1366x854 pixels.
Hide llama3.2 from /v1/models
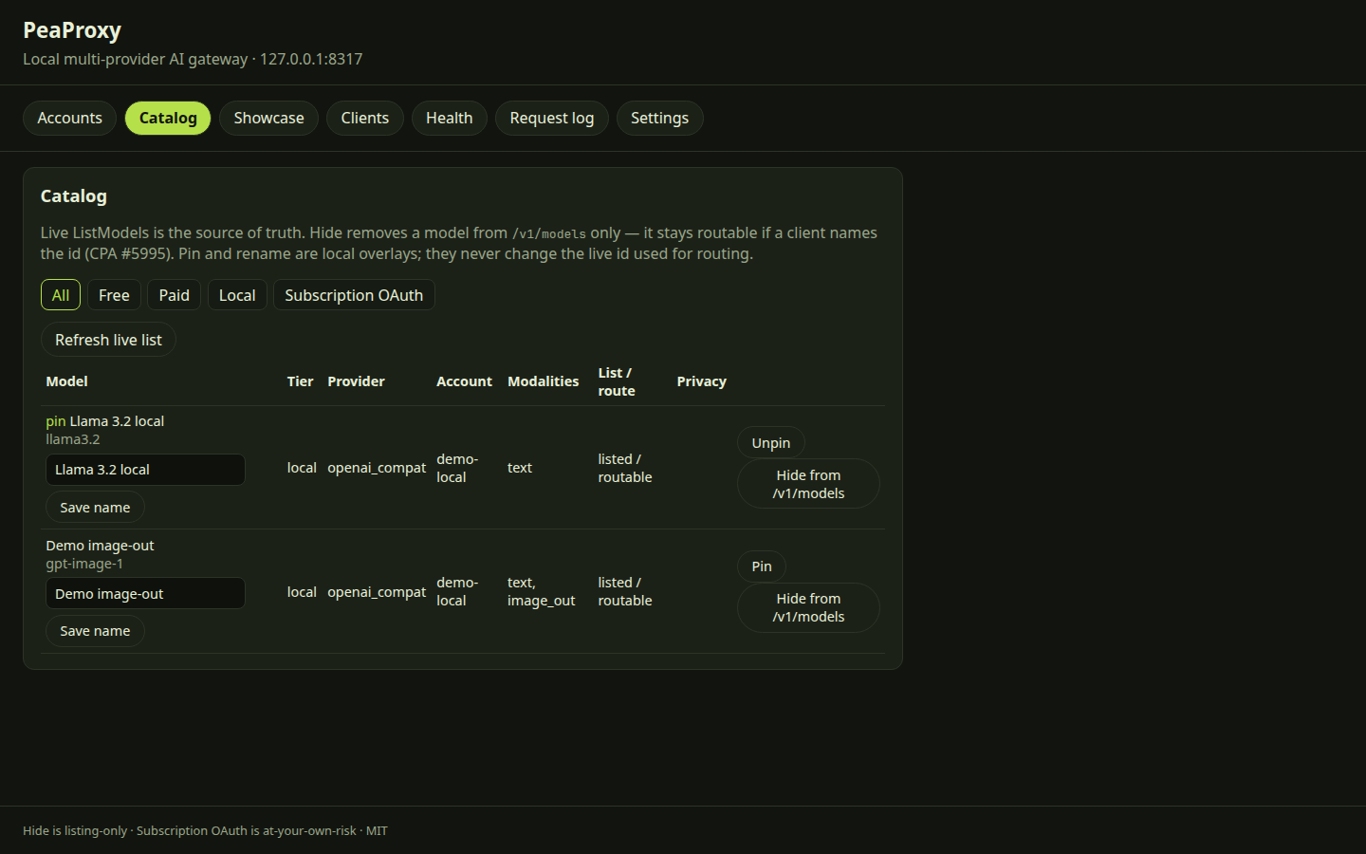click(808, 484)
